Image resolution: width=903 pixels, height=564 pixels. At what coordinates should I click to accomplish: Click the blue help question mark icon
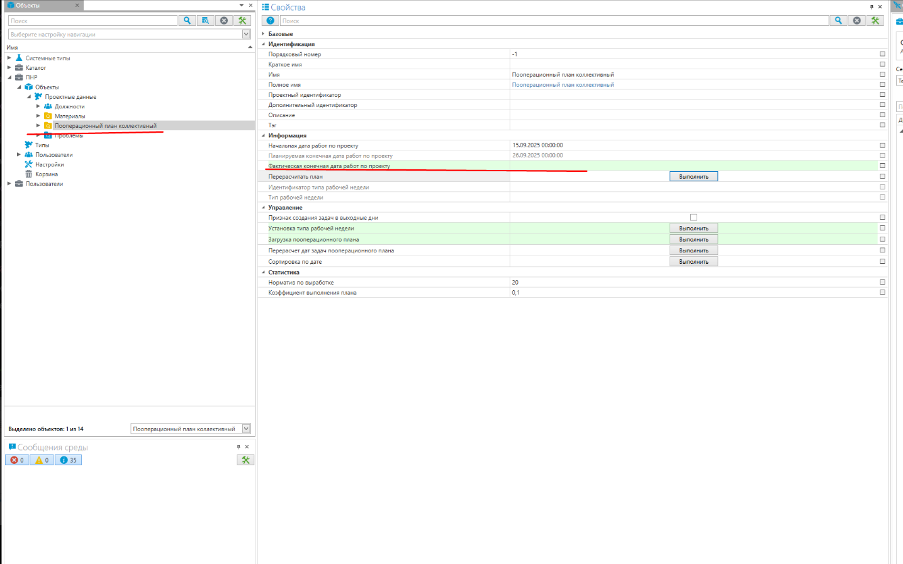pos(270,21)
